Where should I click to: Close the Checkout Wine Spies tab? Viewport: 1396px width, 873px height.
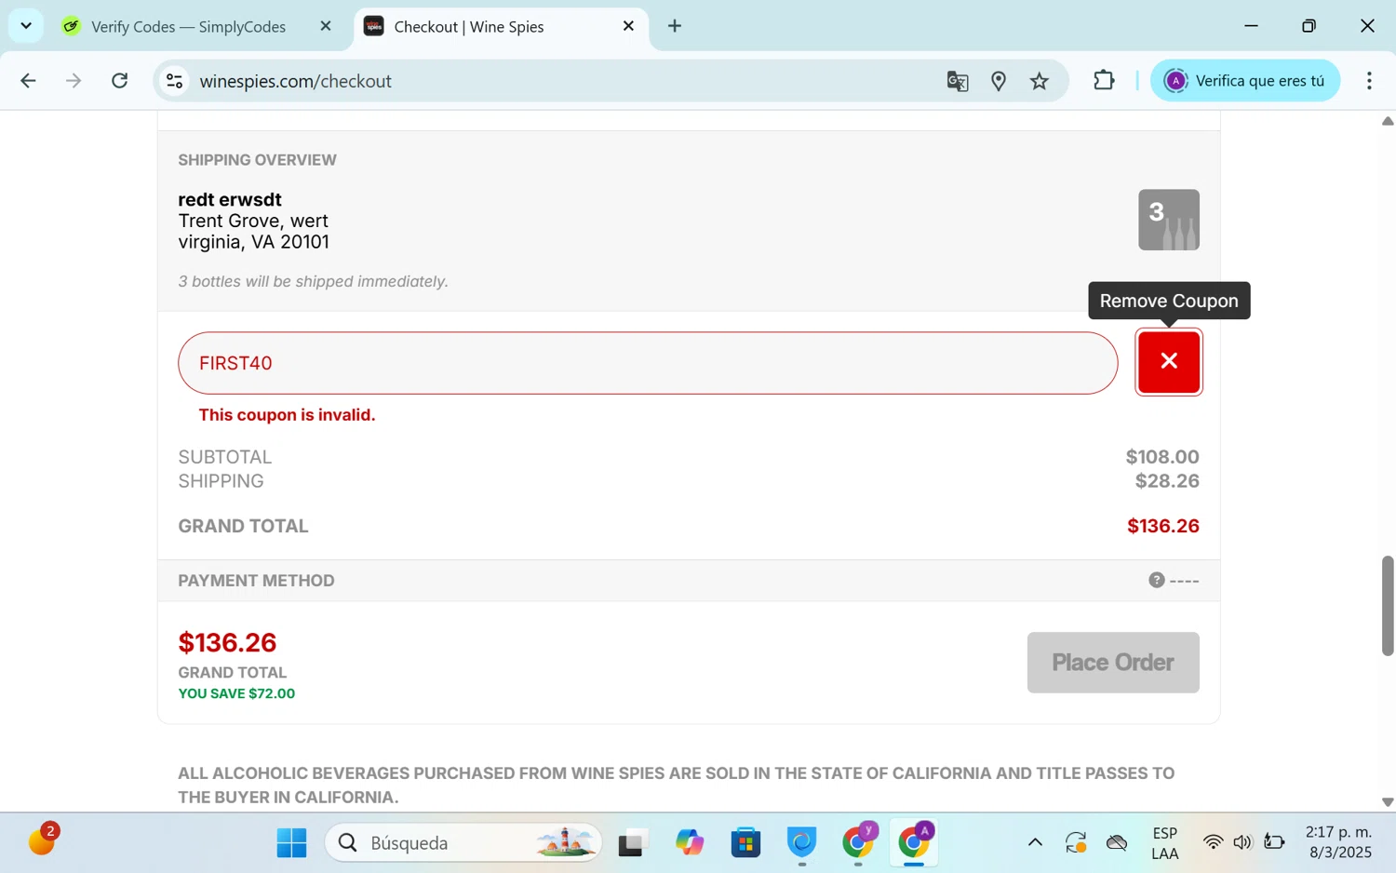point(628,26)
